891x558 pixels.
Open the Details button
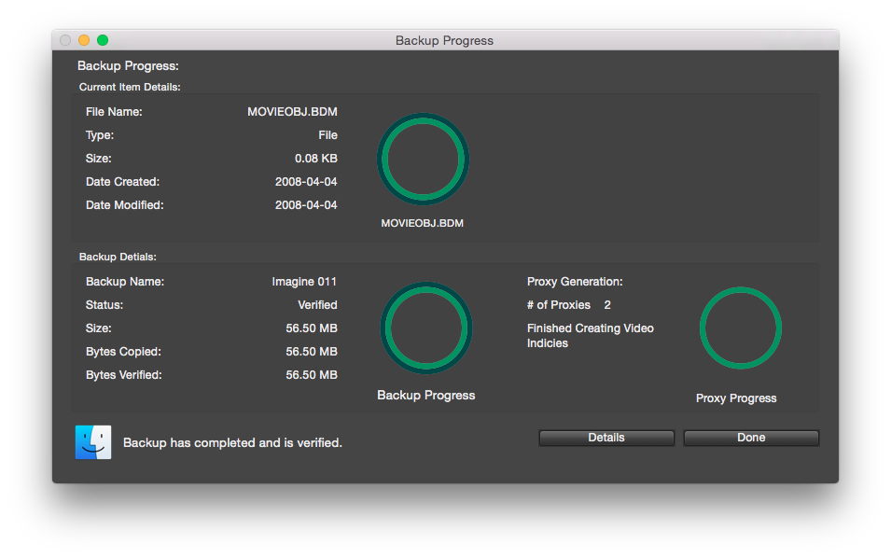[x=606, y=438]
